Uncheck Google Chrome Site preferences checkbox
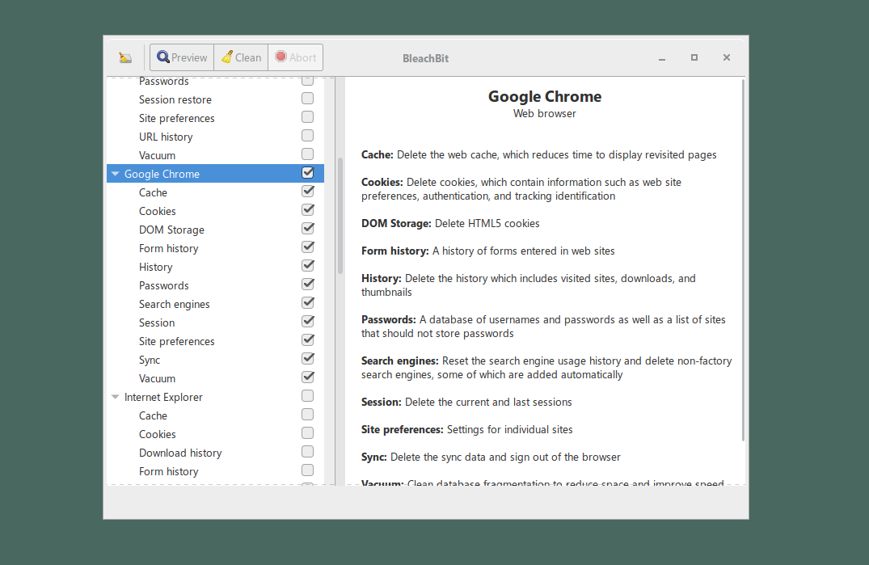The height and width of the screenshot is (565, 869). (x=308, y=340)
